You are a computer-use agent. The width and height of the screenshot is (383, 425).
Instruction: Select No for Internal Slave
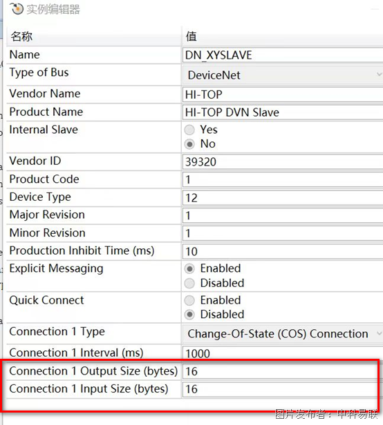tap(189, 144)
